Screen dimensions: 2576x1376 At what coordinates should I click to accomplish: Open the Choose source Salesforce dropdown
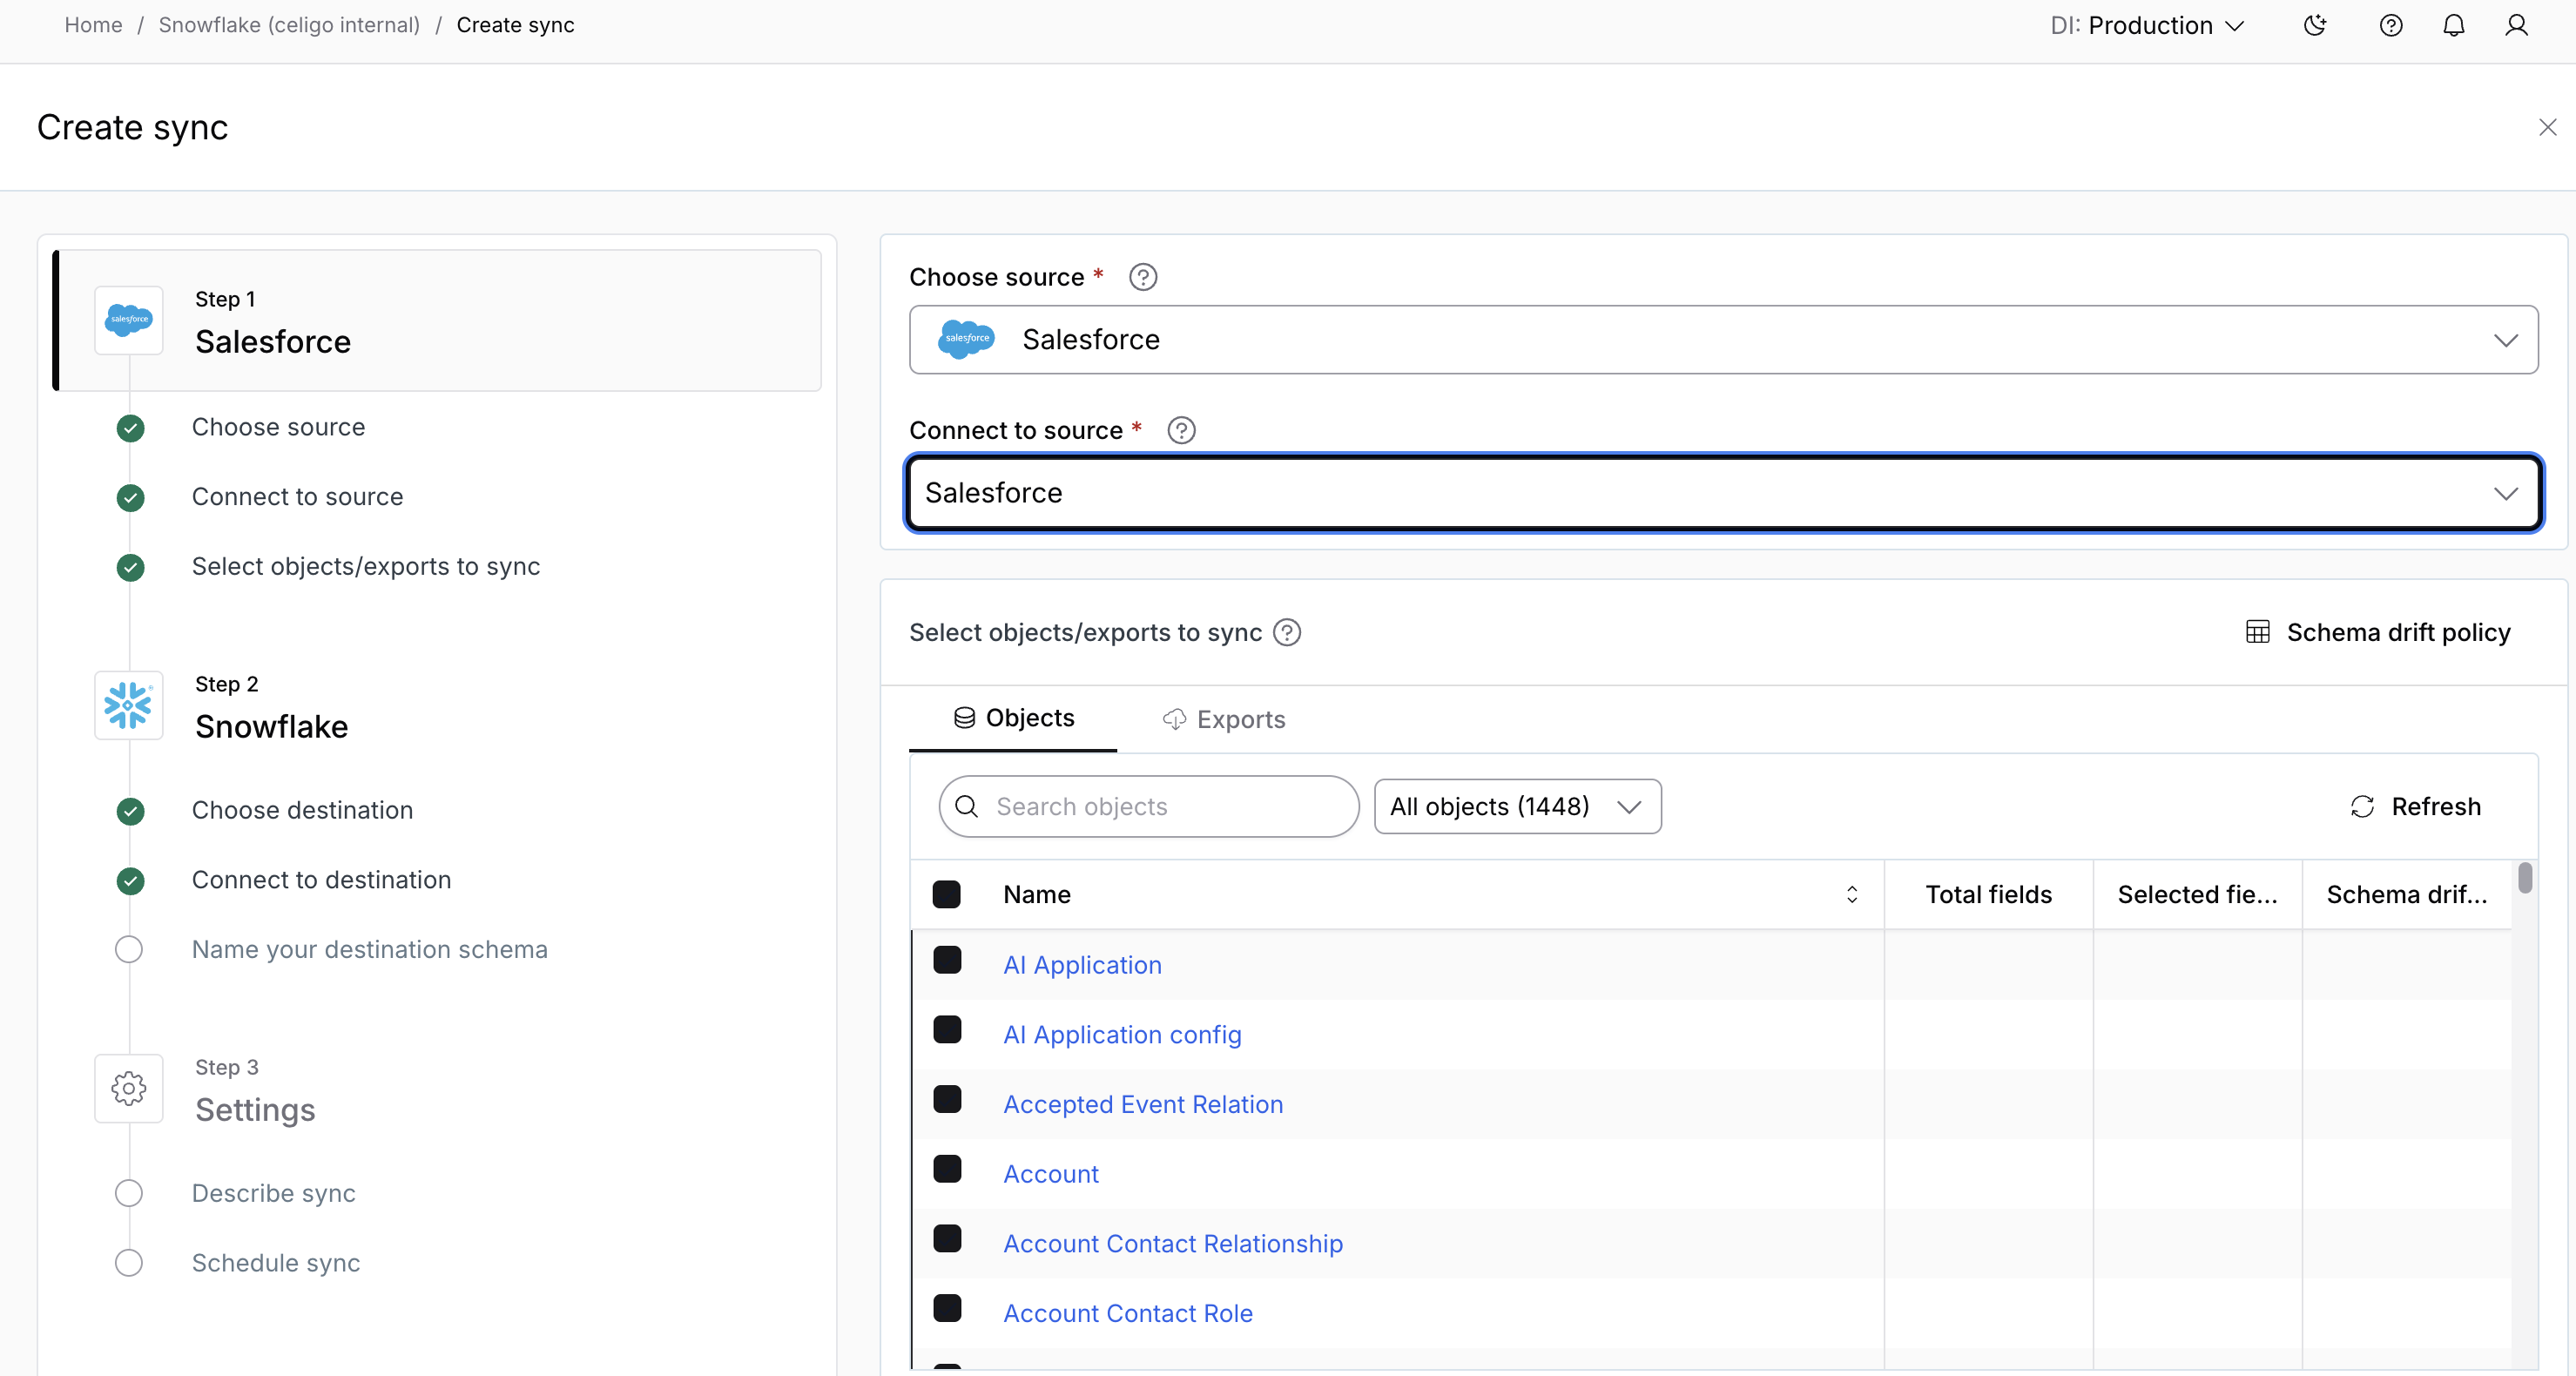1723,340
